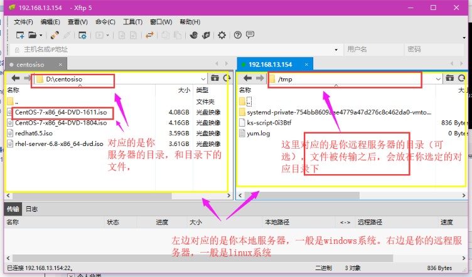
Task: Open the 查看(V) menu
Action: point(78,22)
